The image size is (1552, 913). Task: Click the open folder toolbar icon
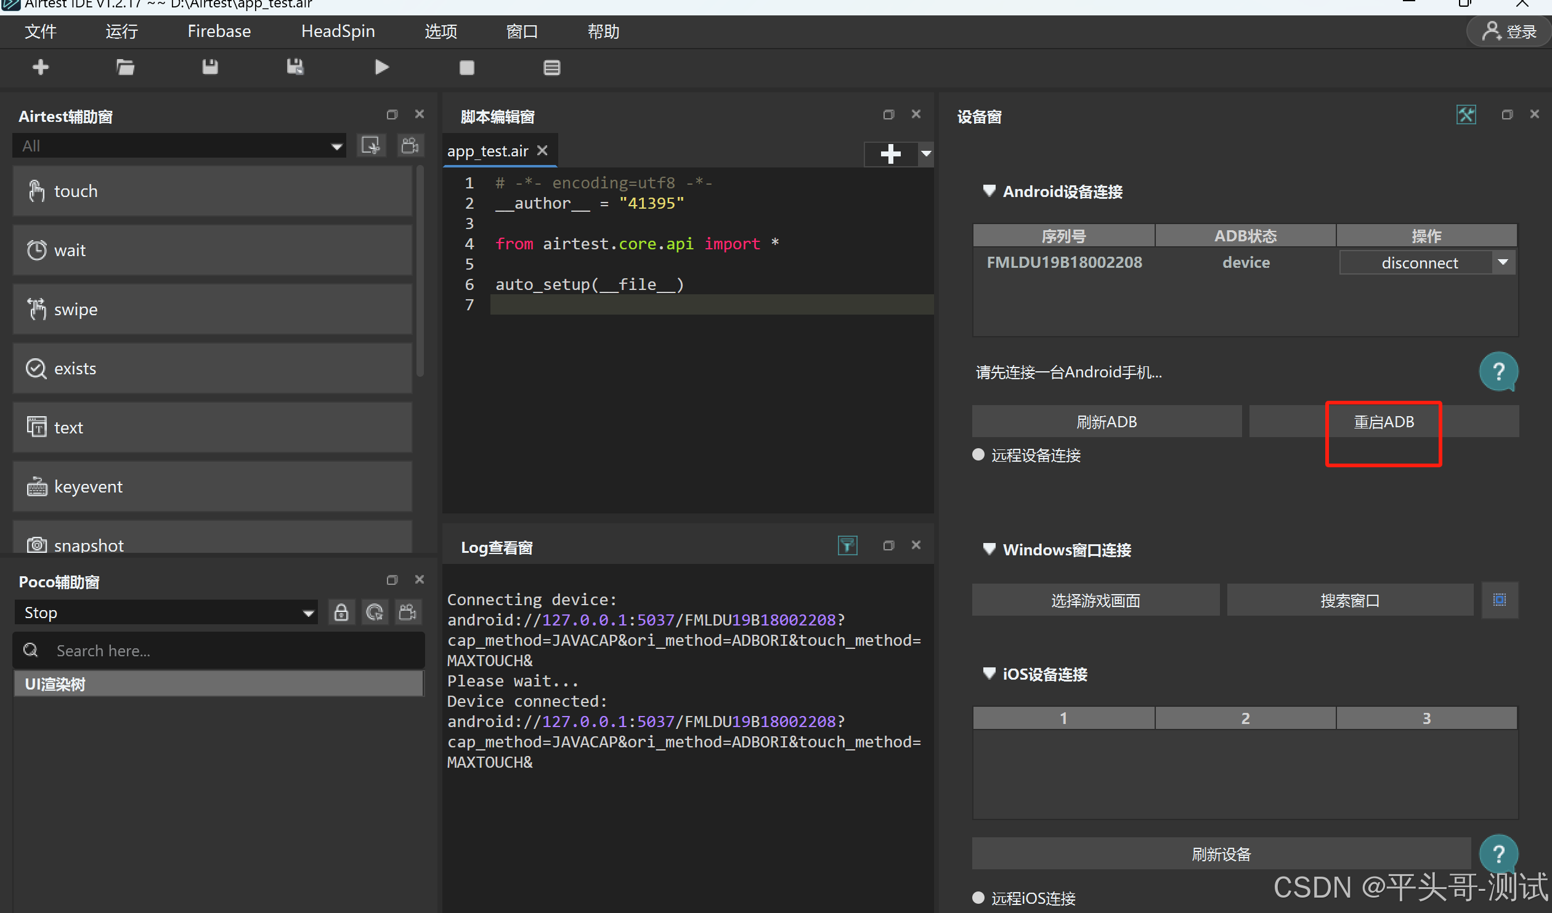(x=125, y=67)
